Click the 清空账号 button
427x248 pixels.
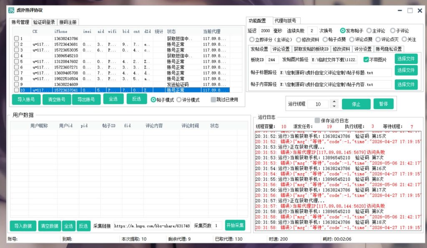tap(57, 99)
